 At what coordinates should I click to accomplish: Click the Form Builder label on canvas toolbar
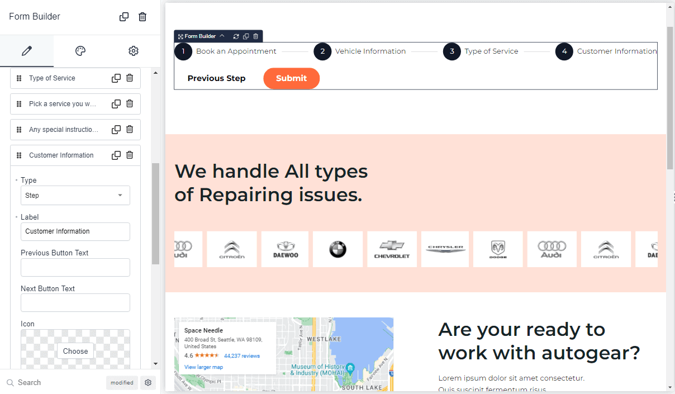[200, 36]
